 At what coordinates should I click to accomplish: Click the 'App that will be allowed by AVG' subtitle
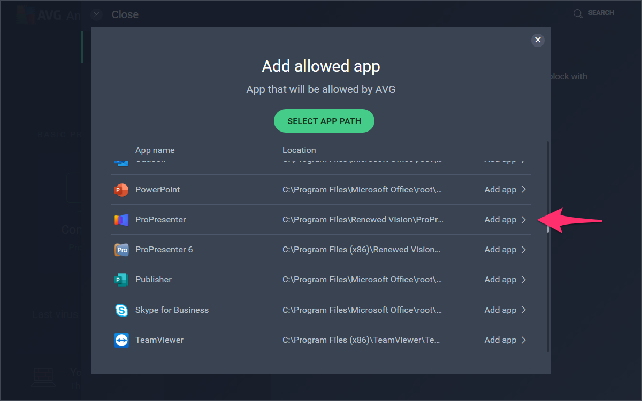pos(321,89)
